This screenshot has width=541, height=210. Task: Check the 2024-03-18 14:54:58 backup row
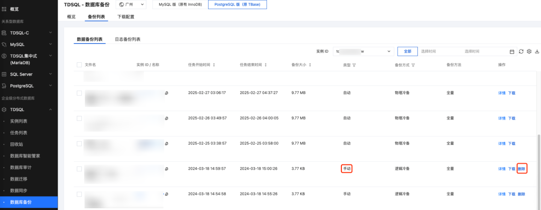[x=79, y=194]
